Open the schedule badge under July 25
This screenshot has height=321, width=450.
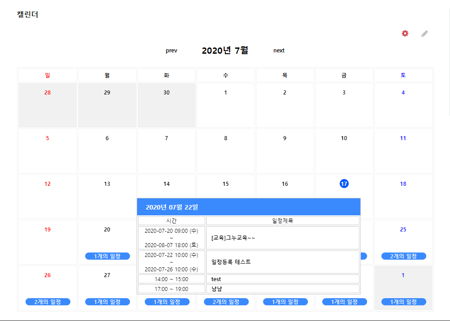(403, 256)
